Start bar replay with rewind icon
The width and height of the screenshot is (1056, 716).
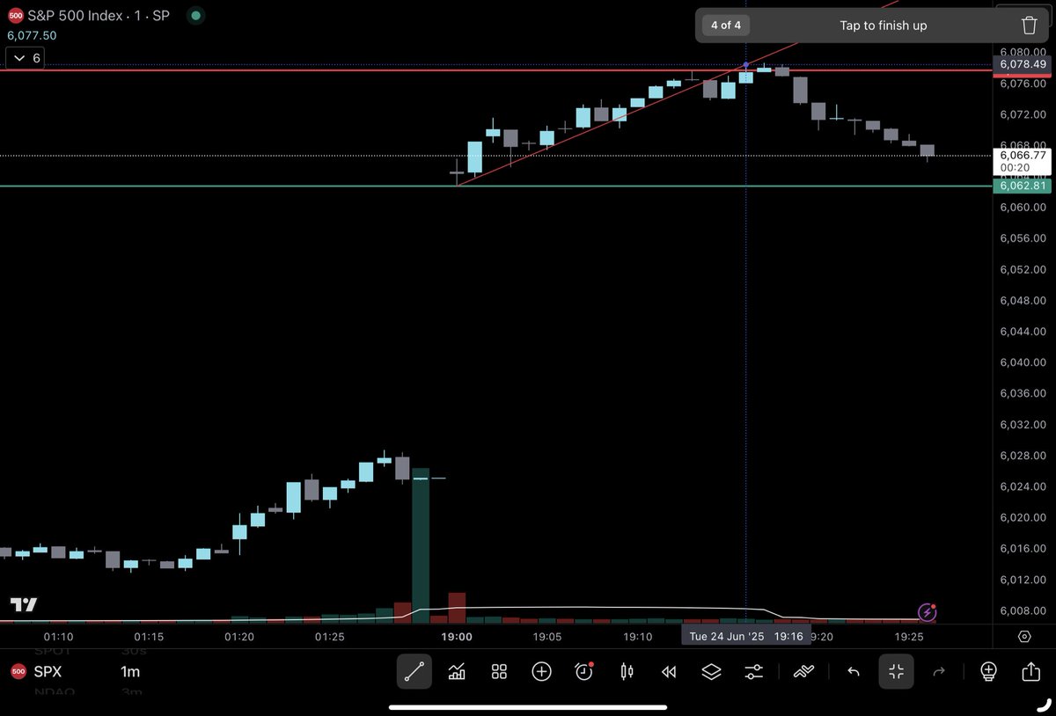(x=669, y=672)
